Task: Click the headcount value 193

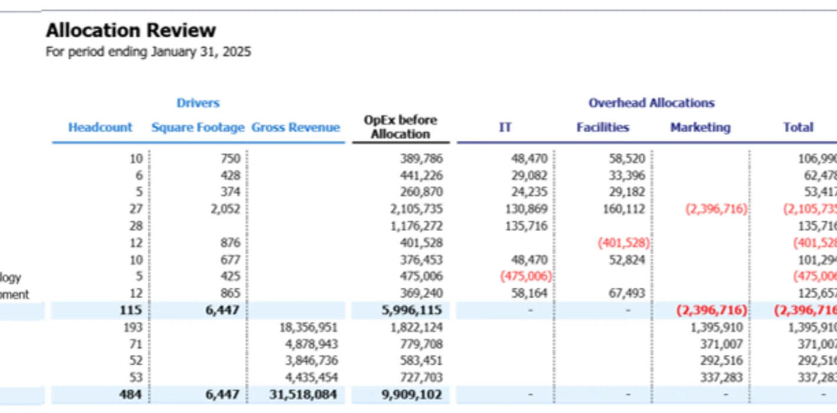Action: [133, 327]
